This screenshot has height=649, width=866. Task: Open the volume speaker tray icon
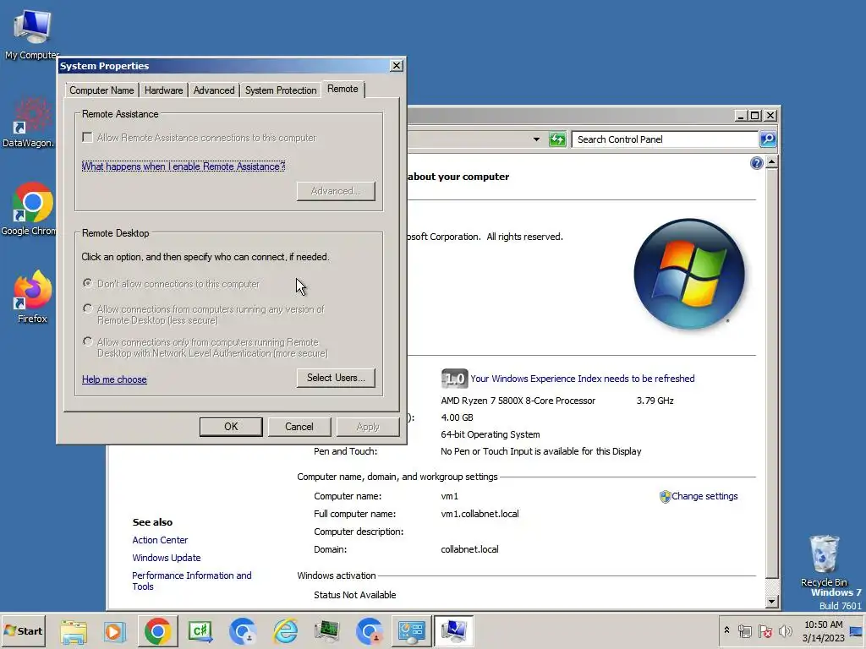pos(785,630)
